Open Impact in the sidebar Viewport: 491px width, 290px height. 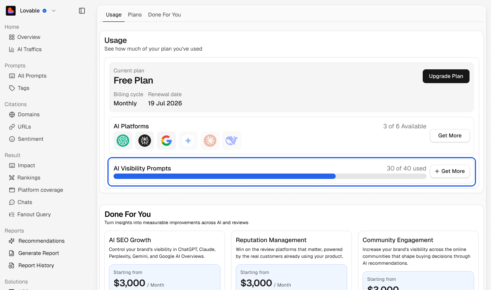(26, 165)
